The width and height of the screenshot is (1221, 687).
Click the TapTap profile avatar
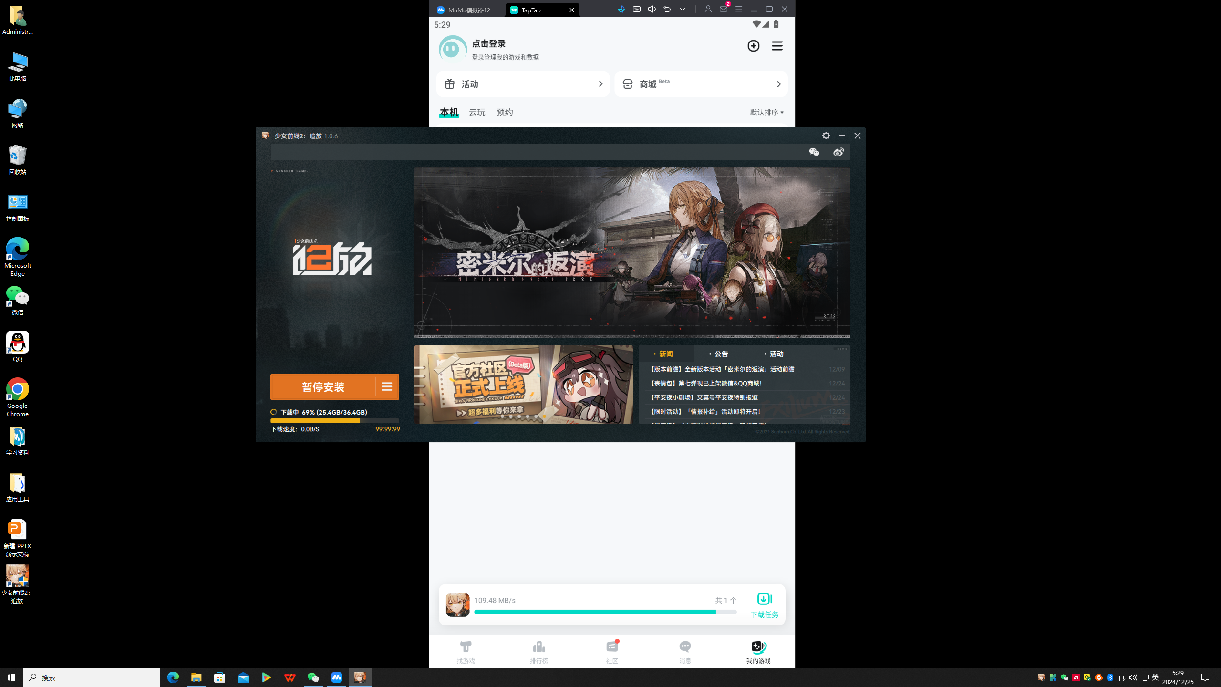[452, 49]
